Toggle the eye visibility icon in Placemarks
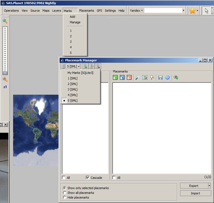The height and width of the screenshot is (203, 214). coord(176,77)
